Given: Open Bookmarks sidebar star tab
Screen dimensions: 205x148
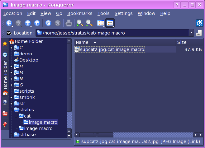Looking at the screenshot, I should pos(5,44).
